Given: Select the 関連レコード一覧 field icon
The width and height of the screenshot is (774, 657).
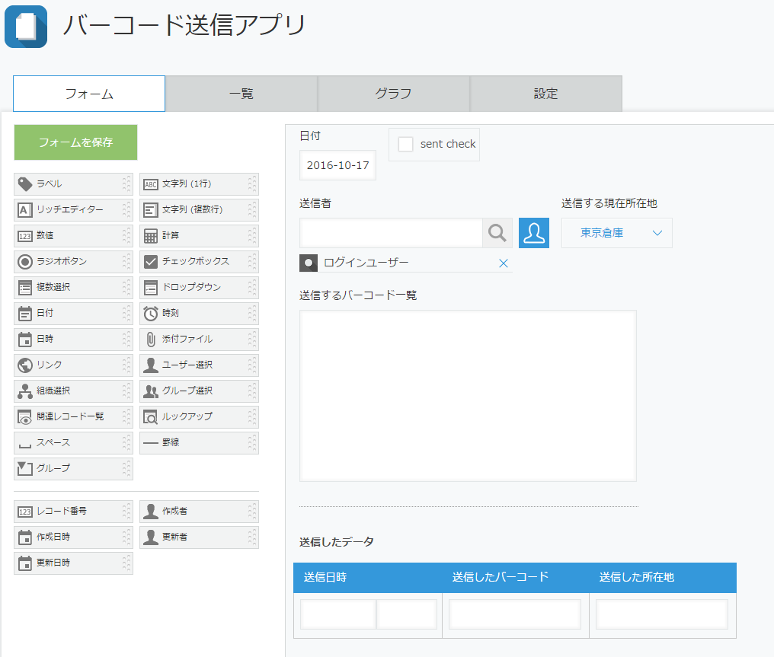Looking at the screenshot, I should point(24,417).
